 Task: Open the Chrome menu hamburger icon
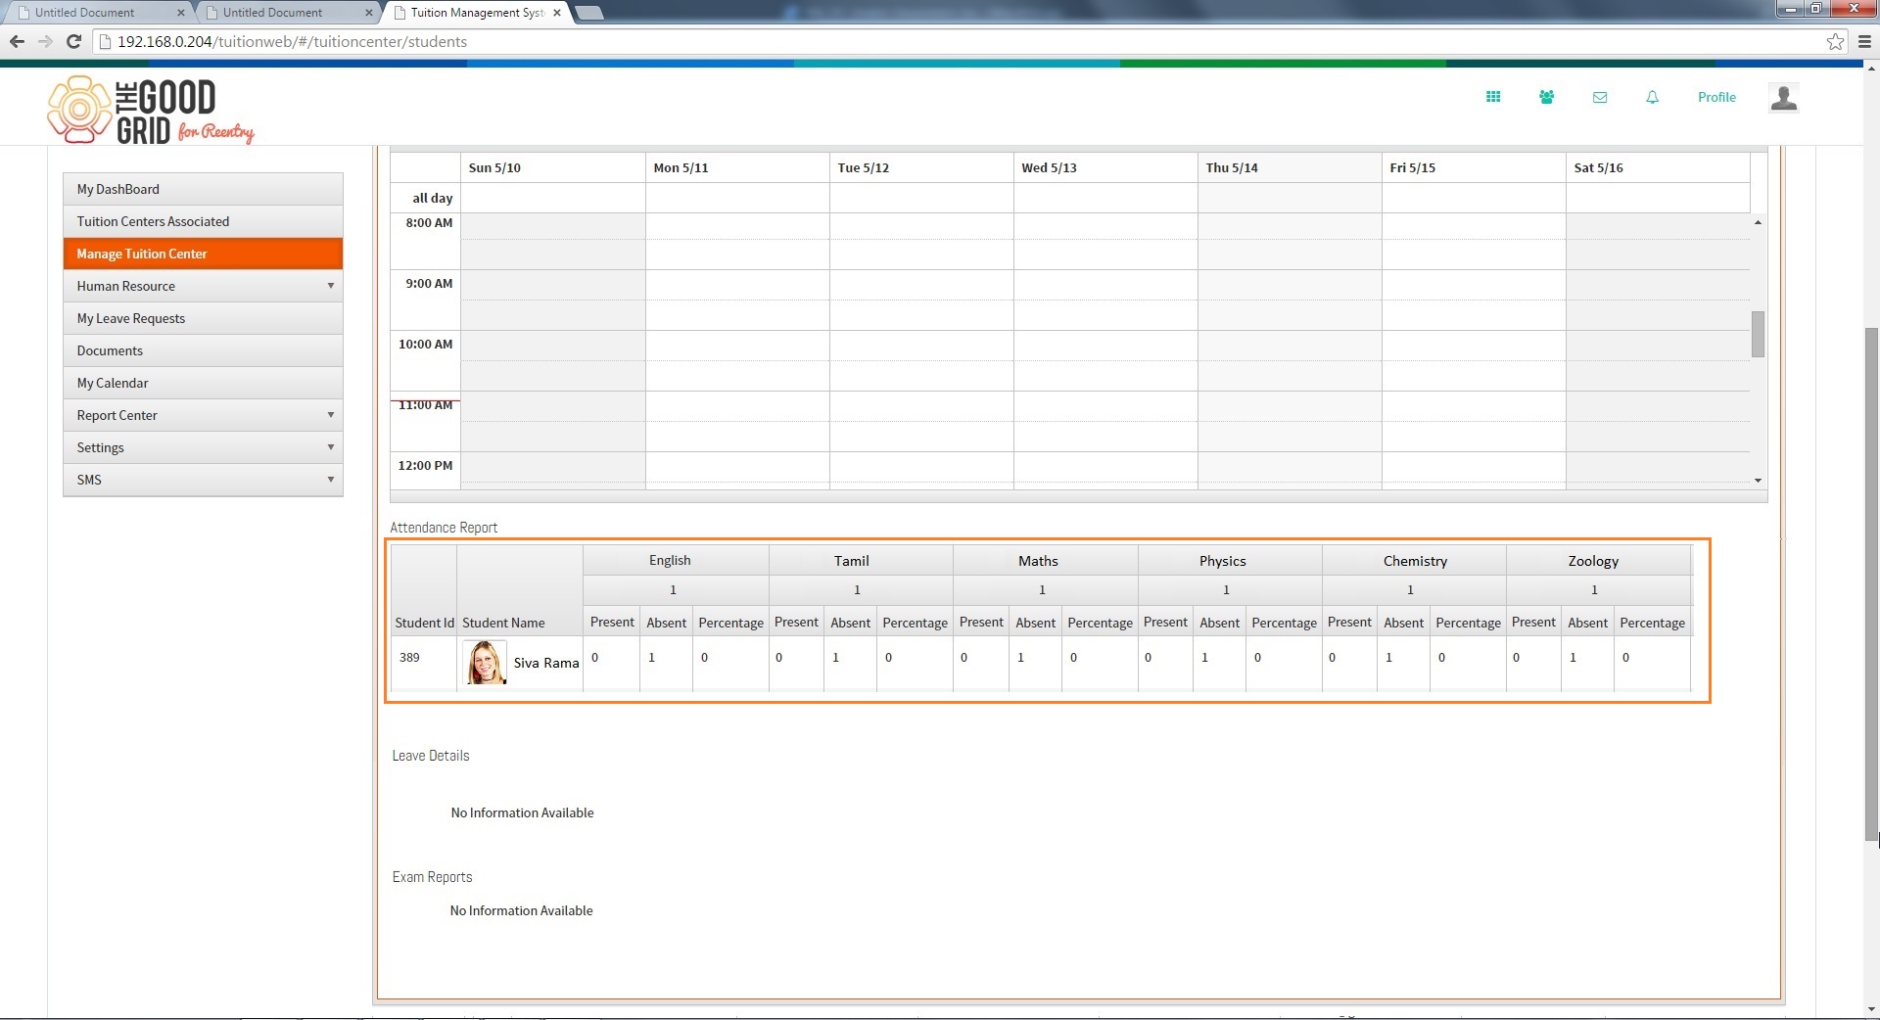1865,41
